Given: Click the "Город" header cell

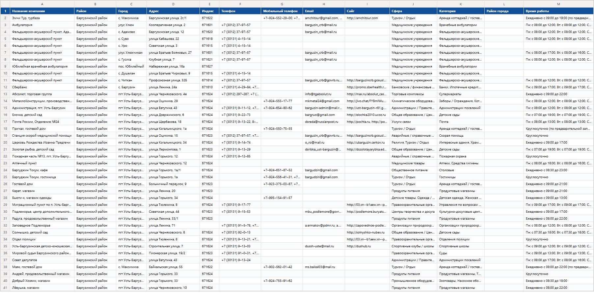Looking at the screenshot, I should 131,11.
